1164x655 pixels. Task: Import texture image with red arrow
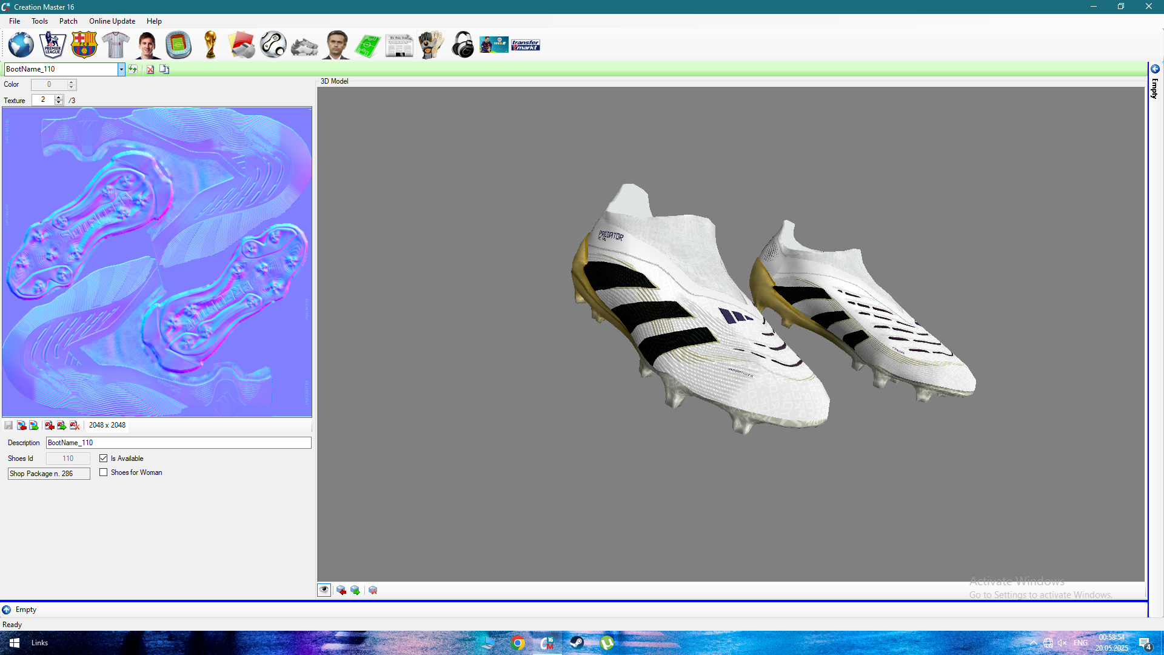pyautogui.click(x=21, y=425)
